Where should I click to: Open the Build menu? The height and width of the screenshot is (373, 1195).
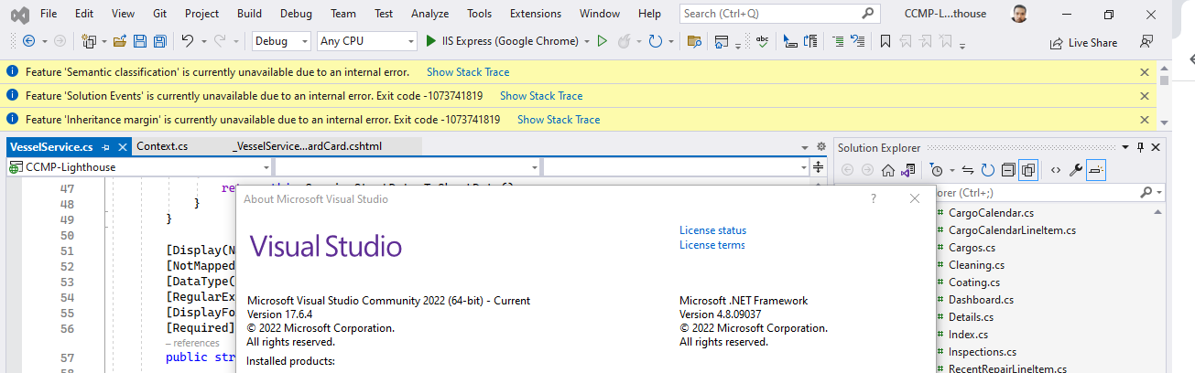tap(249, 14)
